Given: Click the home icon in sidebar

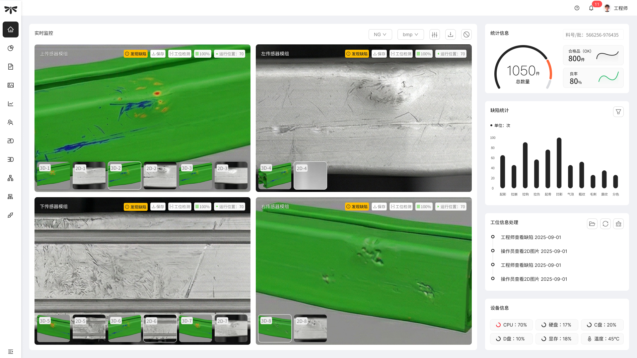Looking at the screenshot, I should 11,30.
